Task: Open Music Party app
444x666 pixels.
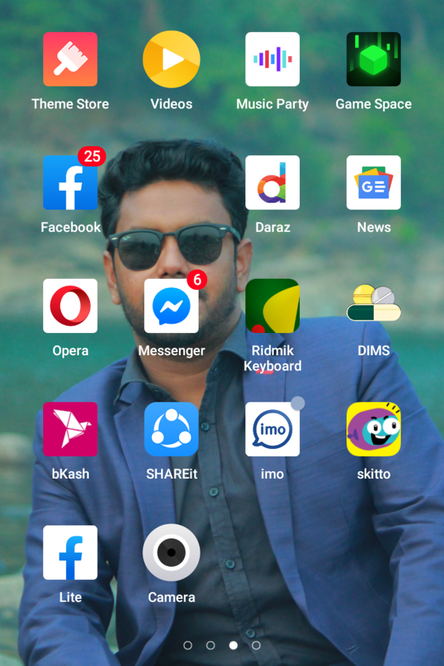Action: [x=273, y=60]
